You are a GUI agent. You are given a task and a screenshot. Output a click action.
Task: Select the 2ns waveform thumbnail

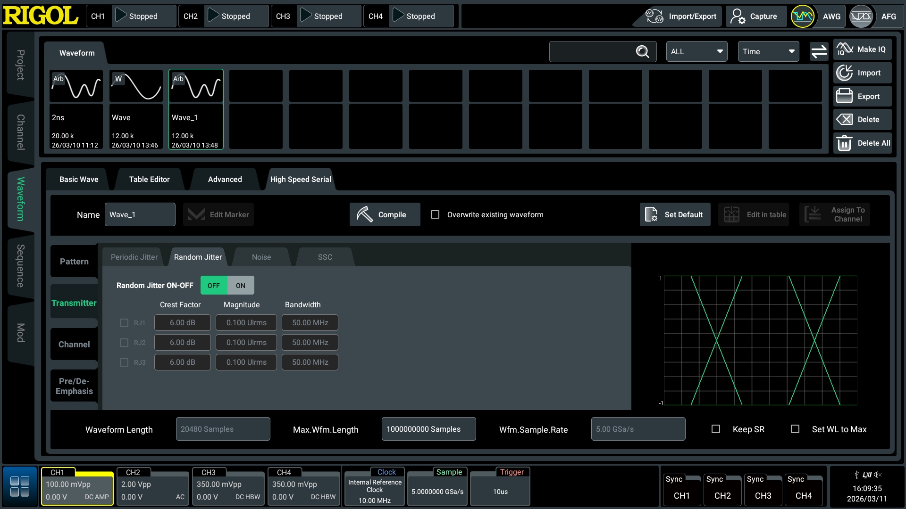(x=76, y=109)
